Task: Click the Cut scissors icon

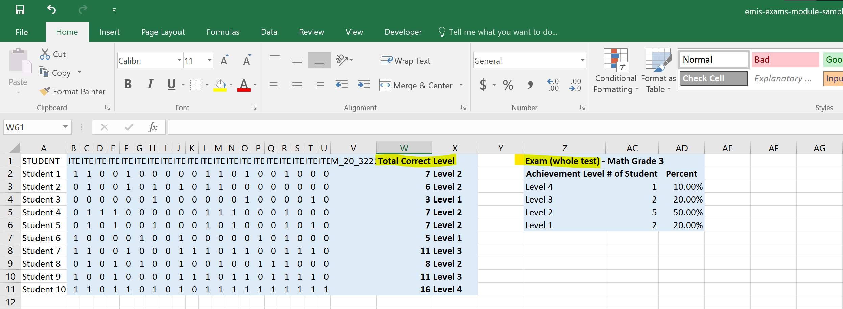Action: (x=45, y=54)
